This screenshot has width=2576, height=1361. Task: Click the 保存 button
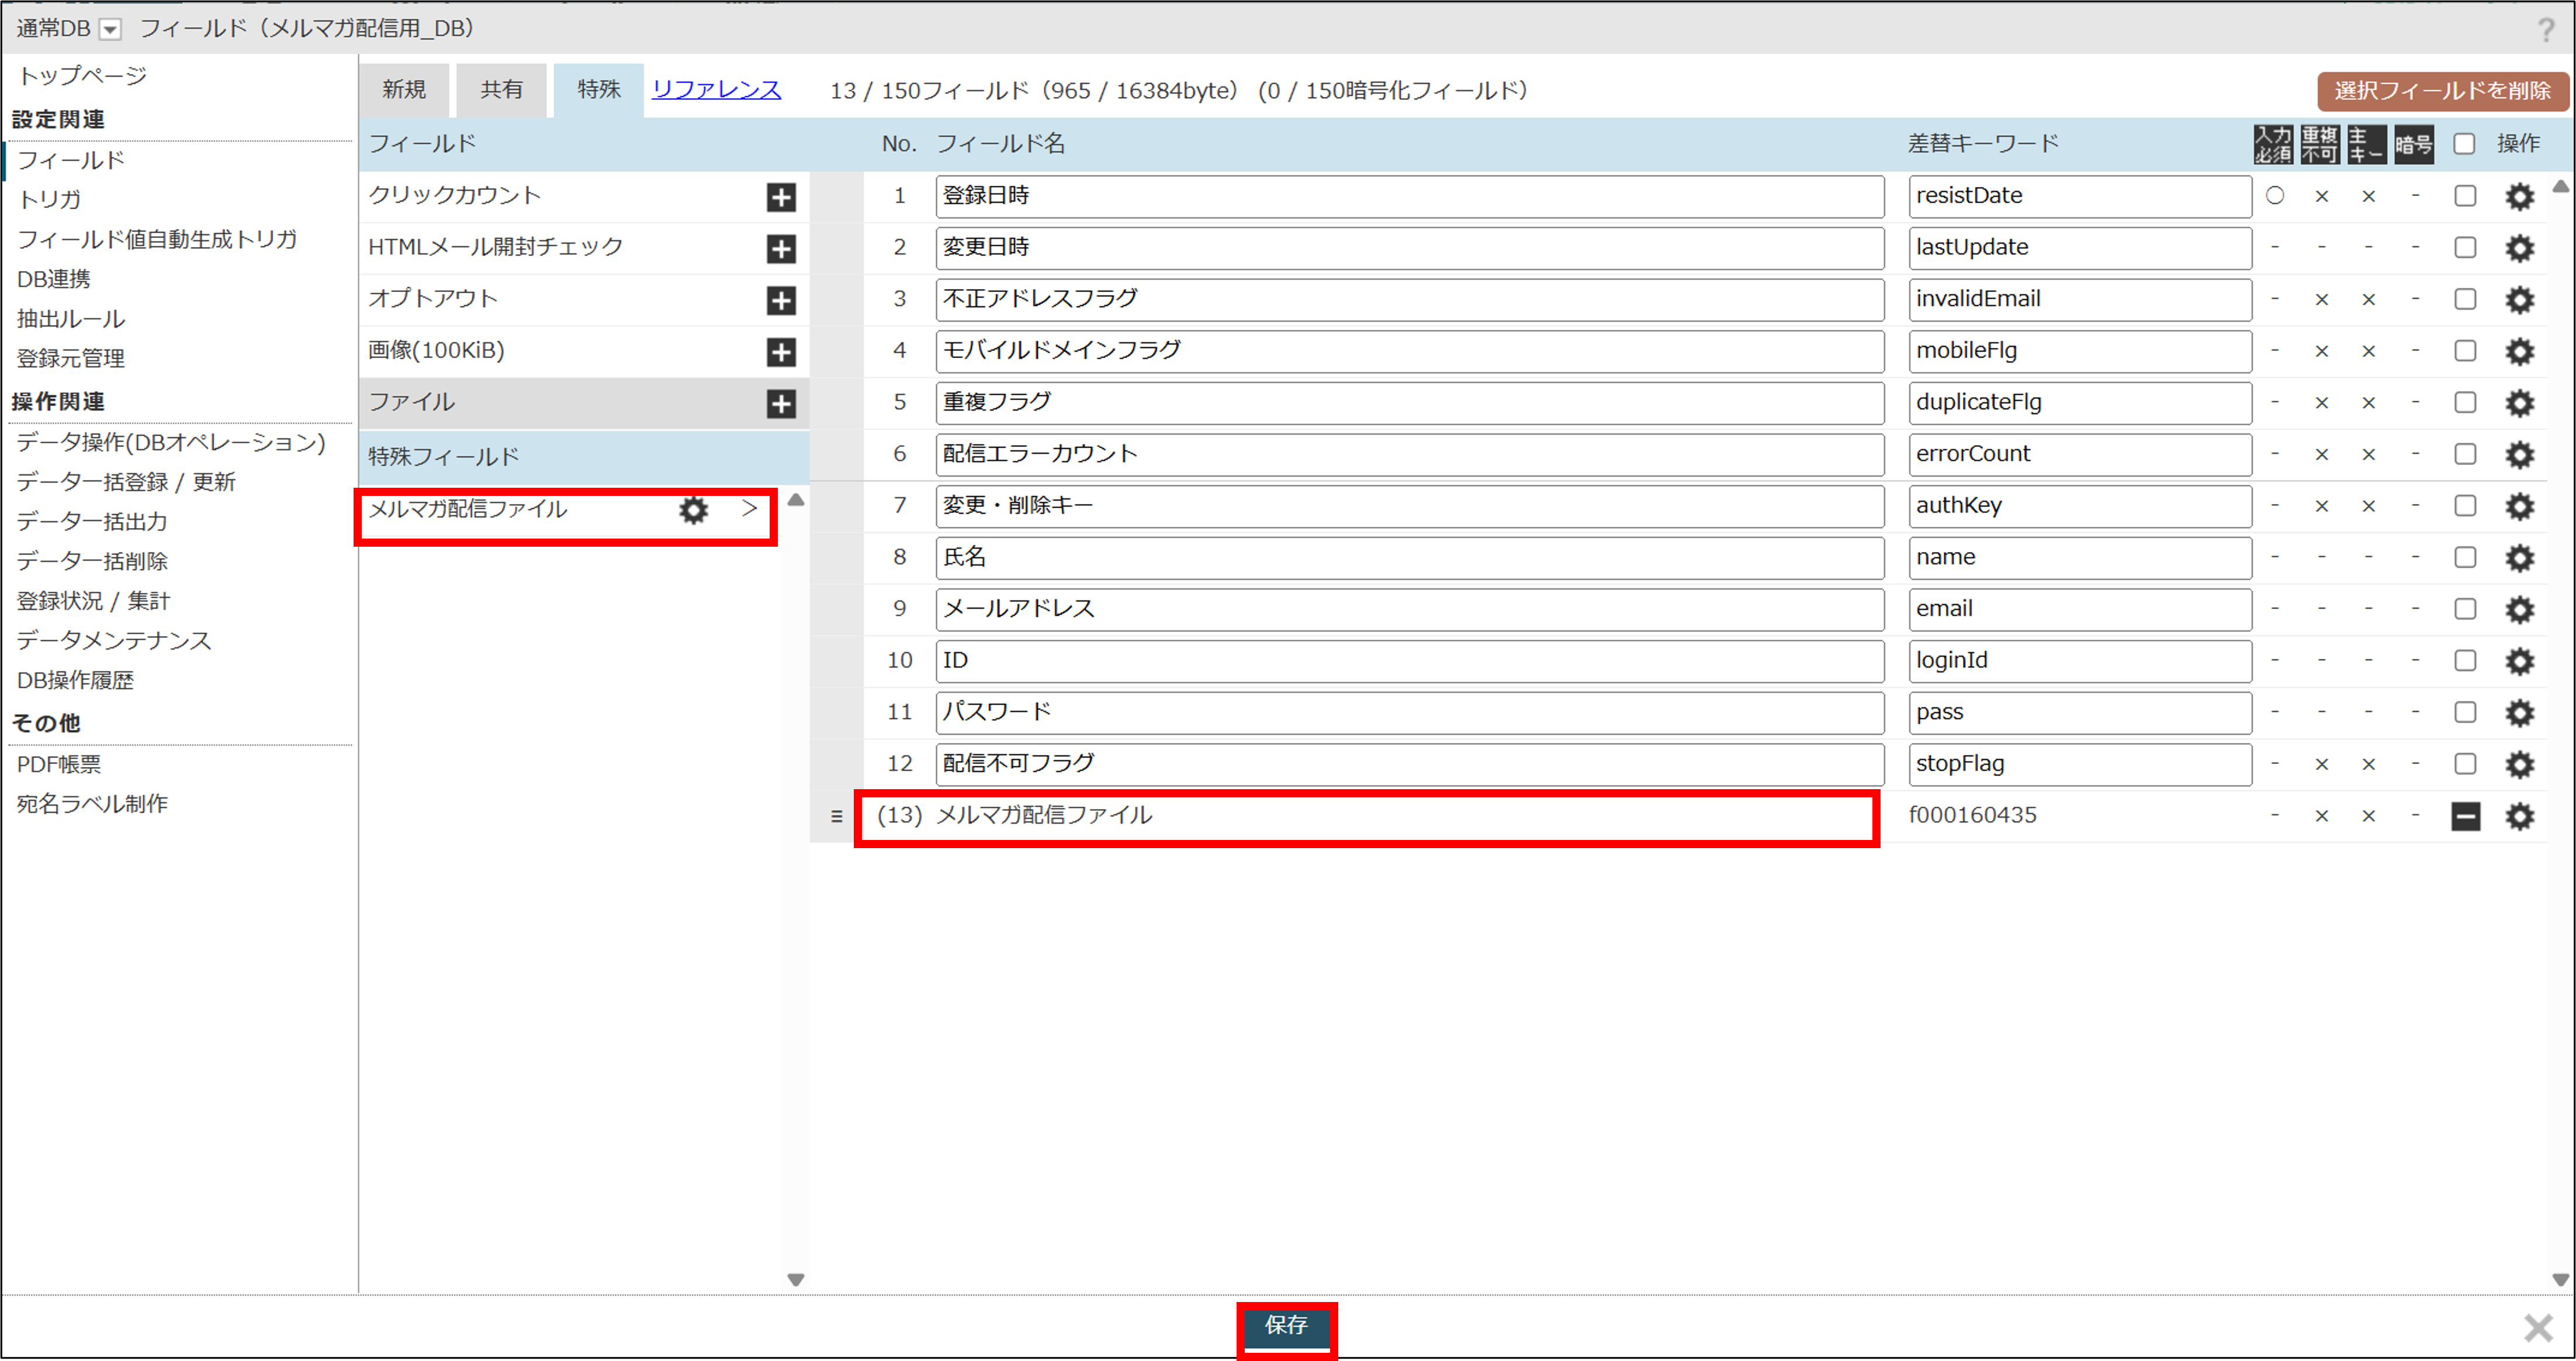coord(1286,1326)
